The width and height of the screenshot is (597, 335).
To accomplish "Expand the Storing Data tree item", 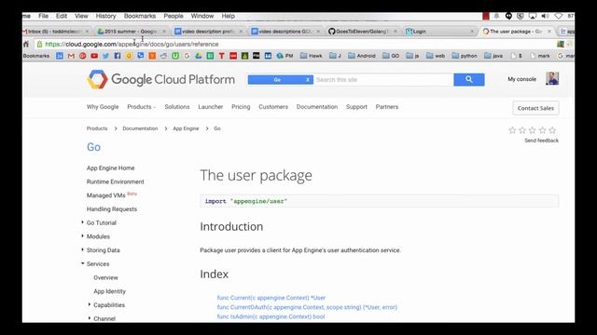I will click(83, 249).
